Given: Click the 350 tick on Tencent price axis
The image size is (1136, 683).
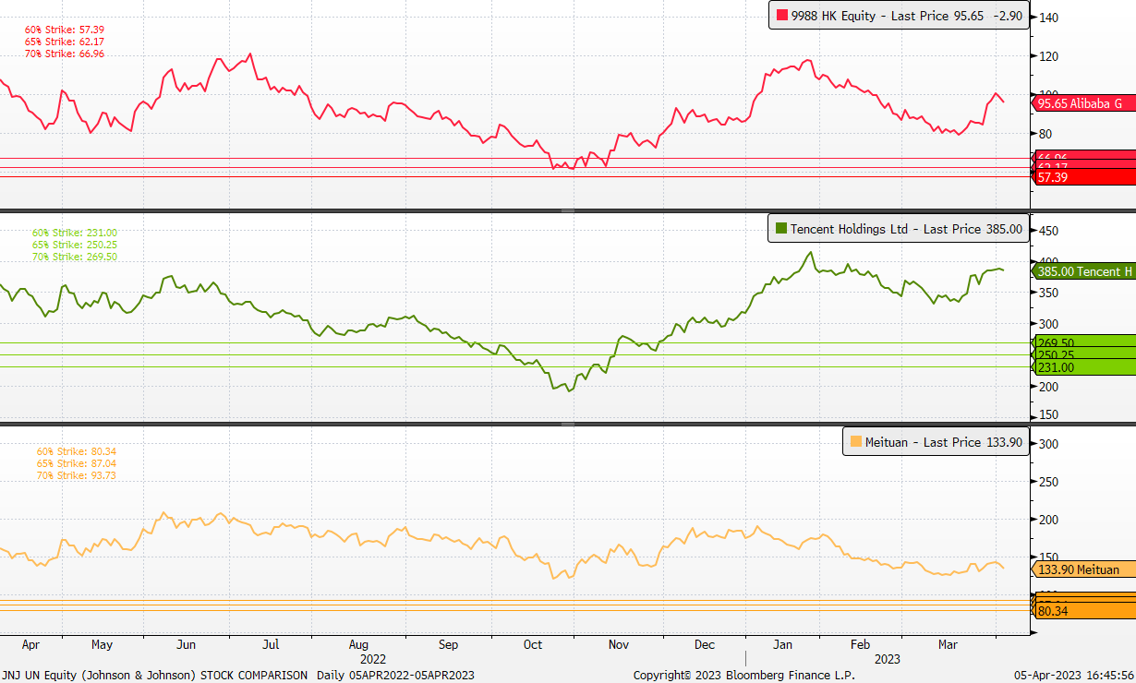Looking at the screenshot, I should (1048, 293).
